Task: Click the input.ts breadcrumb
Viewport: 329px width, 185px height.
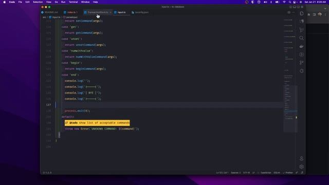Action: point(55,17)
